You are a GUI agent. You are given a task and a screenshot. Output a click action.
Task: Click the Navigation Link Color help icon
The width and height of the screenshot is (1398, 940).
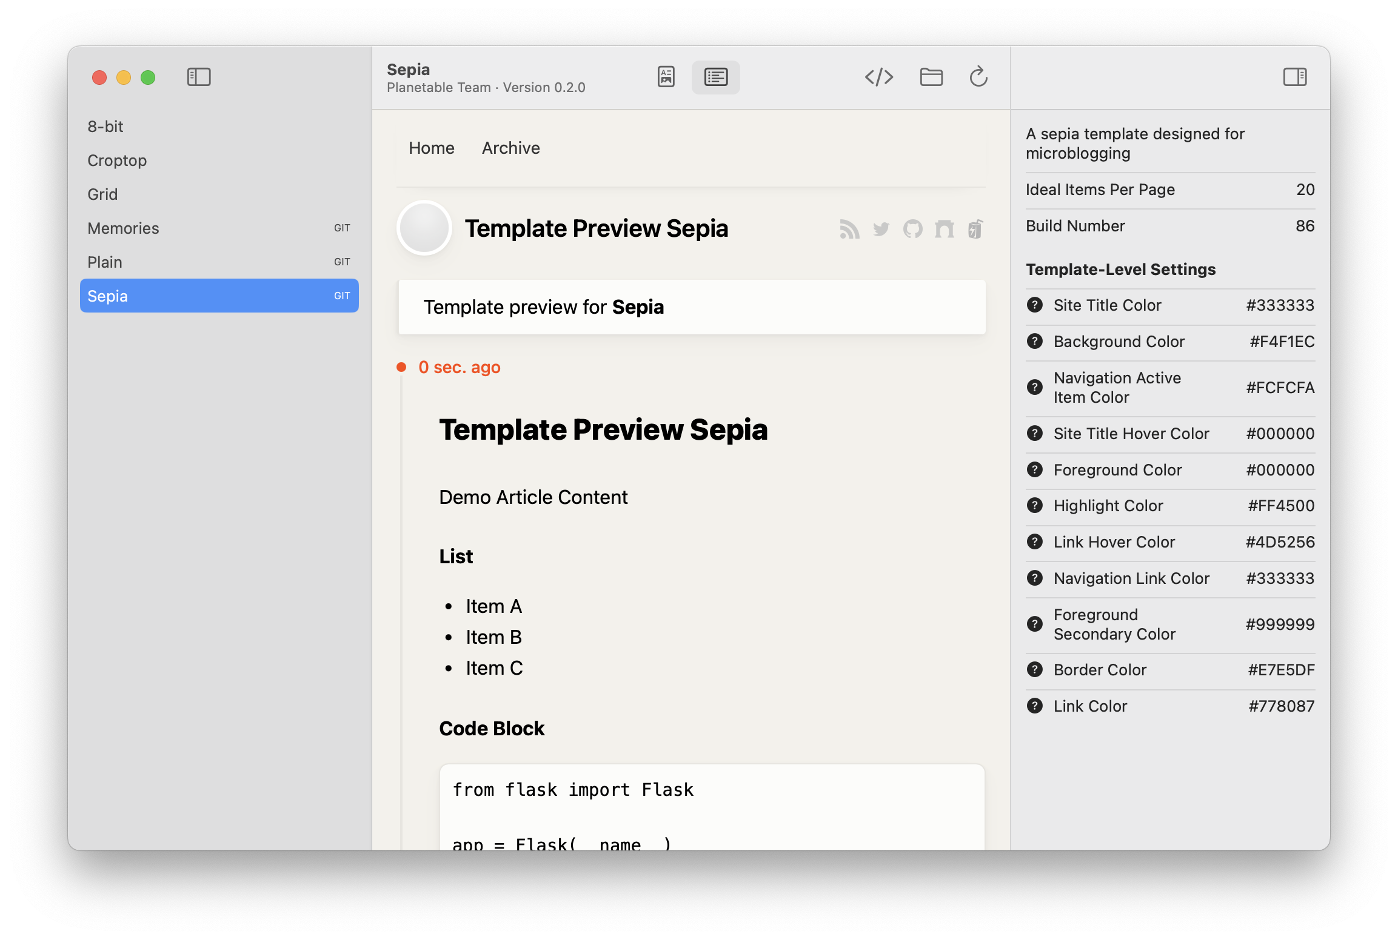click(1034, 578)
